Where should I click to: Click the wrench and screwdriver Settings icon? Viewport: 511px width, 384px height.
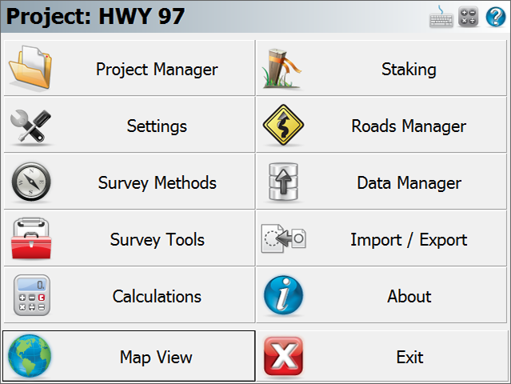(30, 126)
